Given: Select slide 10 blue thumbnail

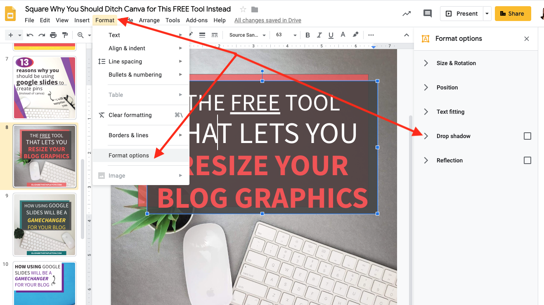Looking at the screenshot, I should click(x=45, y=283).
